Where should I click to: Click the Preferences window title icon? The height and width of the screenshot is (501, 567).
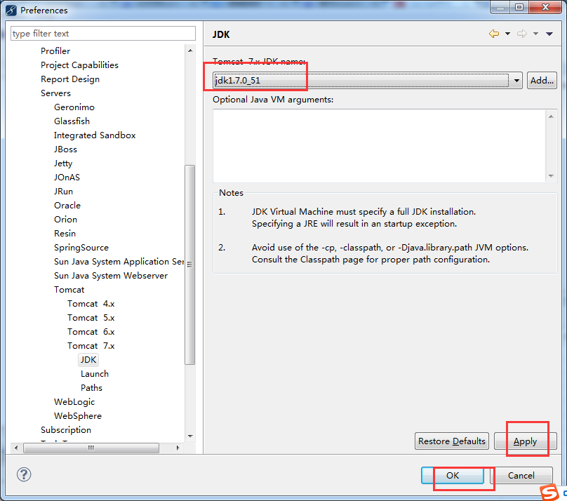11,10
